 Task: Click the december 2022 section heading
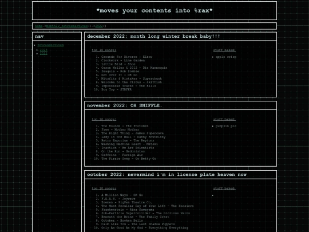click(x=153, y=36)
